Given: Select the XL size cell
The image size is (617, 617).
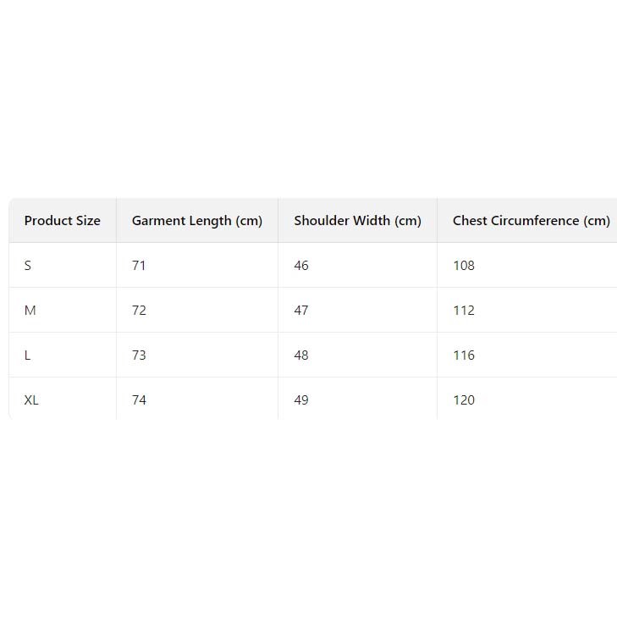Looking at the screenshot, I should [x=31, y=400].
